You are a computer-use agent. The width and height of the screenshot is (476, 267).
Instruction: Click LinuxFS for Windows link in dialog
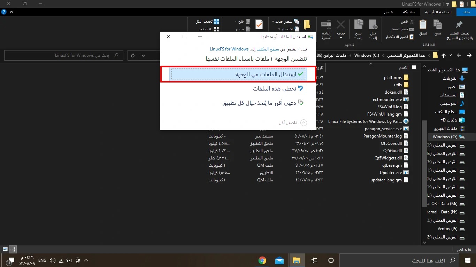point(229,49)
